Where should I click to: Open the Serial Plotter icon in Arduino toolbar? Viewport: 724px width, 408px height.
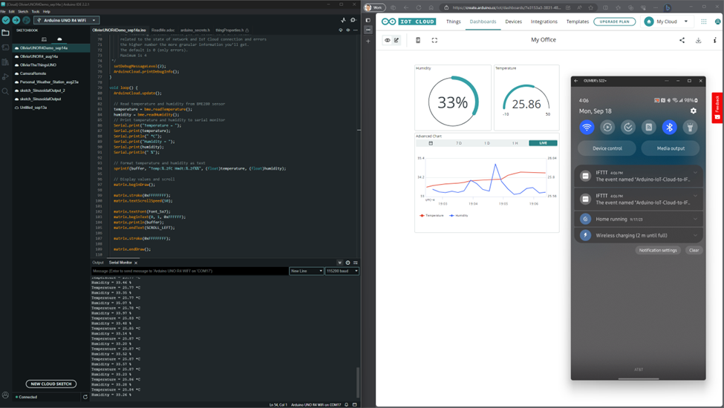(x=343, y=20)
